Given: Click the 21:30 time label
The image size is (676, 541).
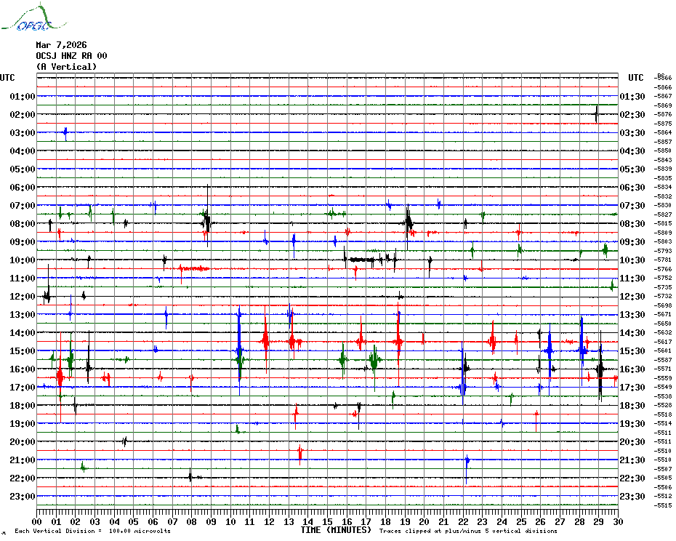Looking at the screenshot, I should 632,460.
